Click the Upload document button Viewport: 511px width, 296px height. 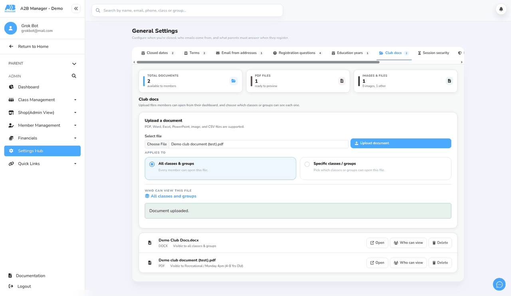point(401,143)
